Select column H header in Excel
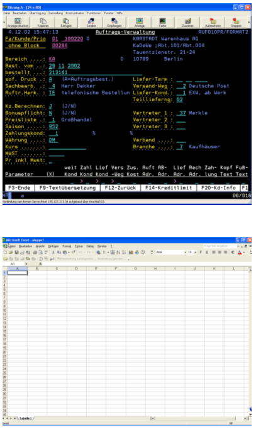Viewport: 256px width, 430px height. 155,269
